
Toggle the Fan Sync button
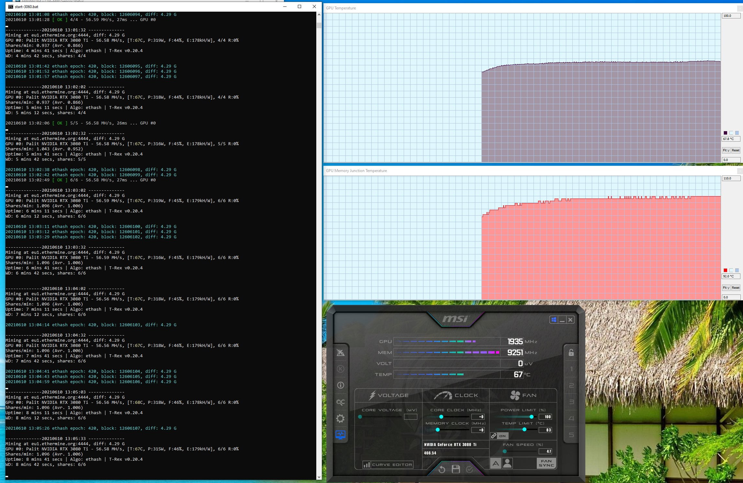pos(546,463)
